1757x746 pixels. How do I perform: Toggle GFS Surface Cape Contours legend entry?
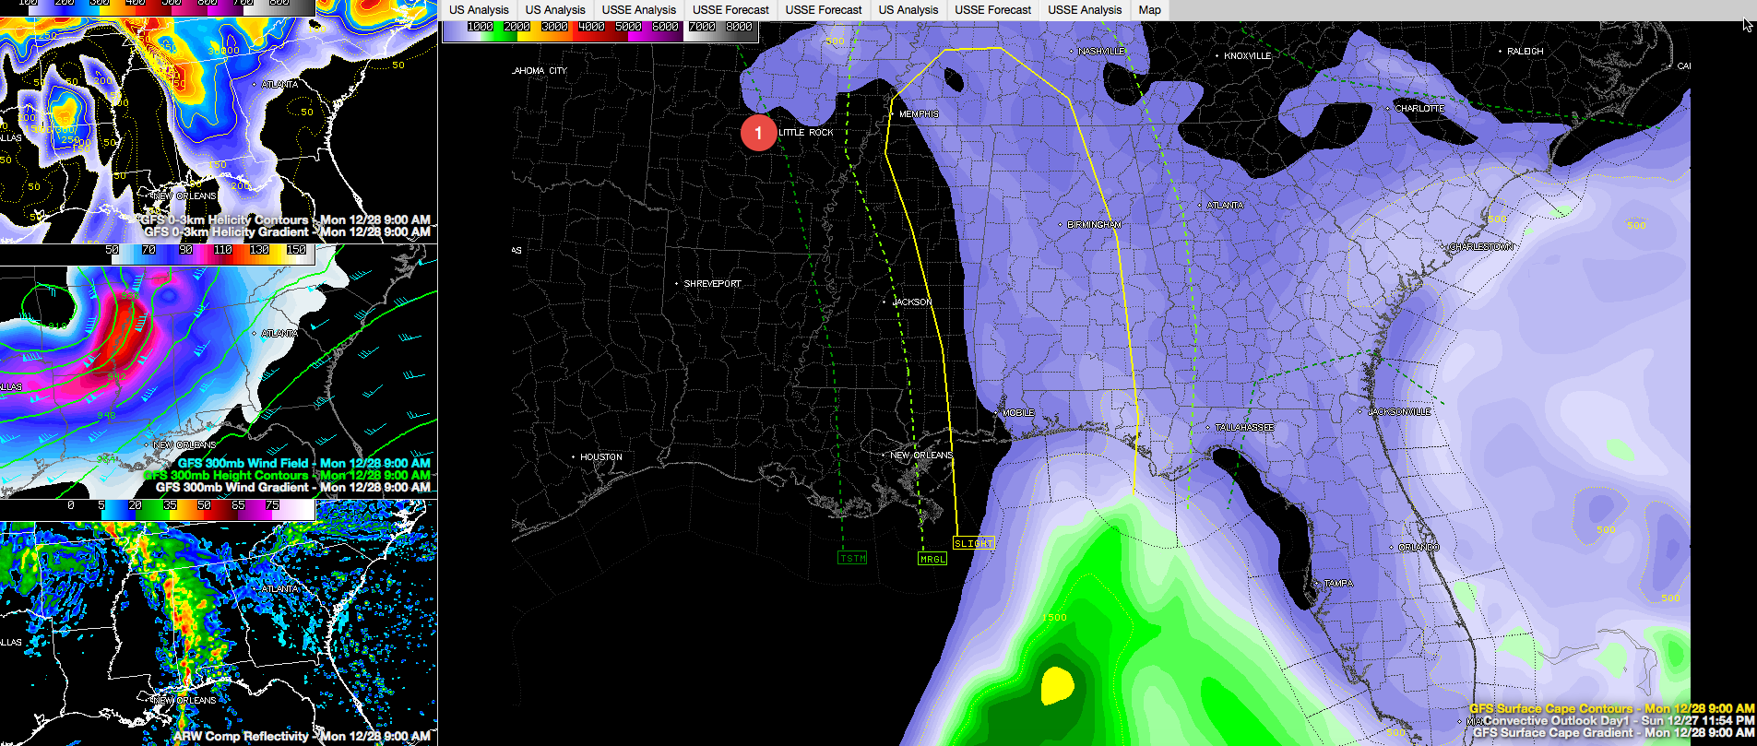click(x=1611, y=708)
